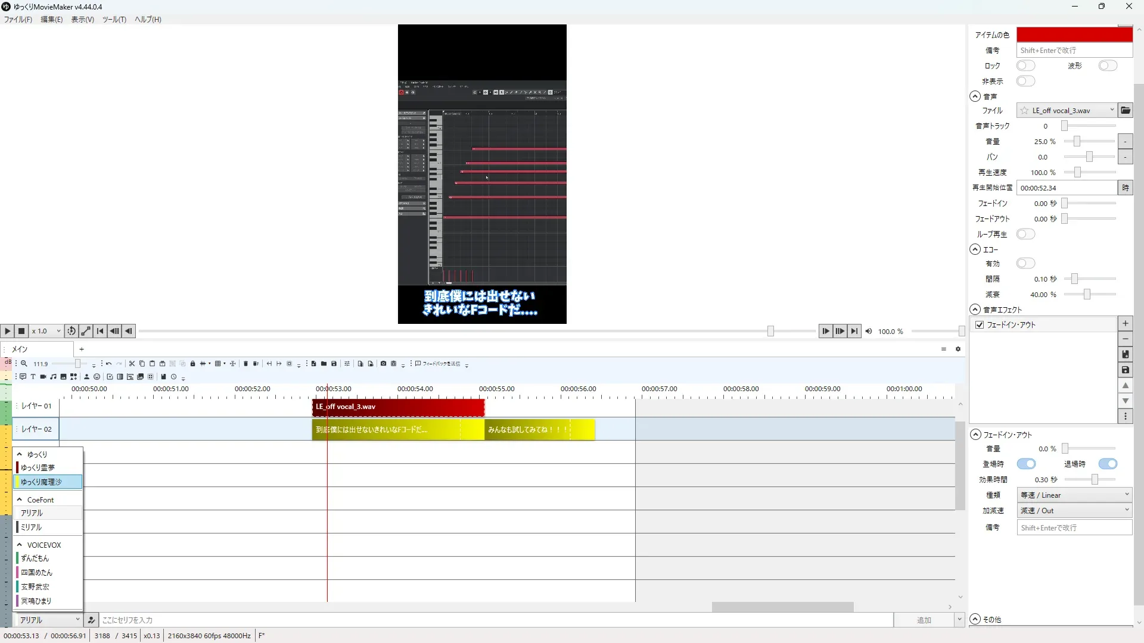Open audio file browse folder icon
1144x643 pixels.
pyautogui.click(x=1125, y=110)
